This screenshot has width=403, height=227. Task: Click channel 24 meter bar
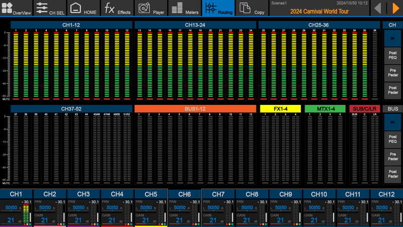tap(250, 66)
